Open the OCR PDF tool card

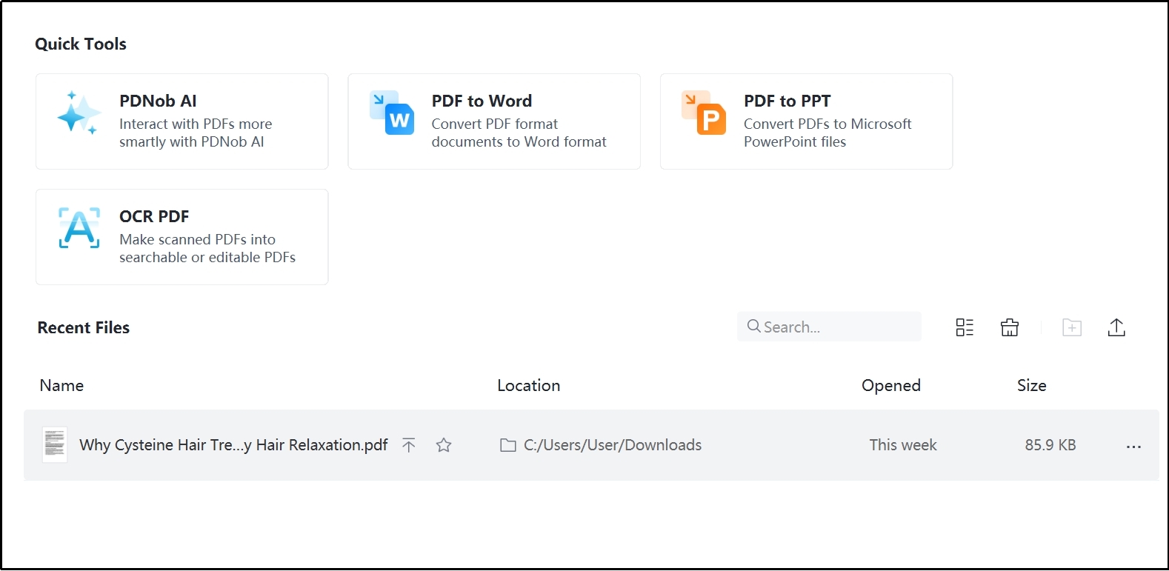(181, 237)
